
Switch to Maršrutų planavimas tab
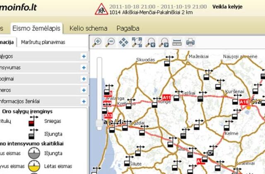(43, 42)
